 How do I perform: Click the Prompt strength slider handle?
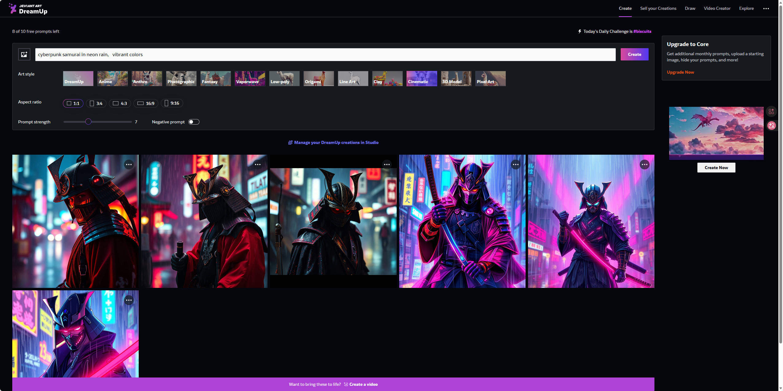(88, 122)
